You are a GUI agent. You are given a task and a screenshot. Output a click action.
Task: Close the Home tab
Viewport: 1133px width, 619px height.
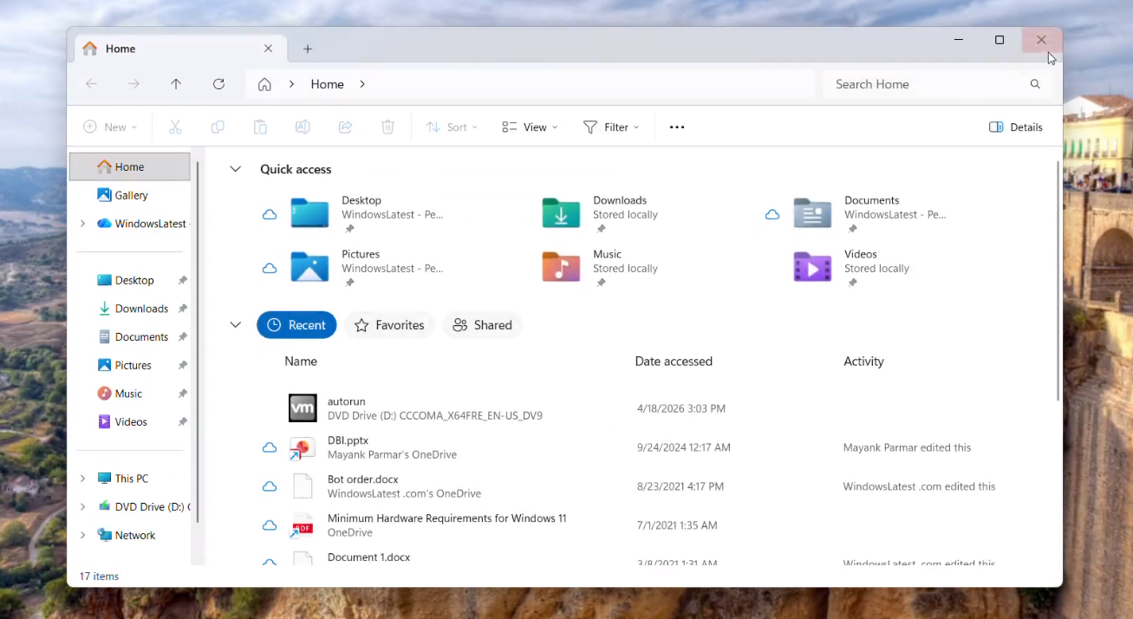point(269,49)
